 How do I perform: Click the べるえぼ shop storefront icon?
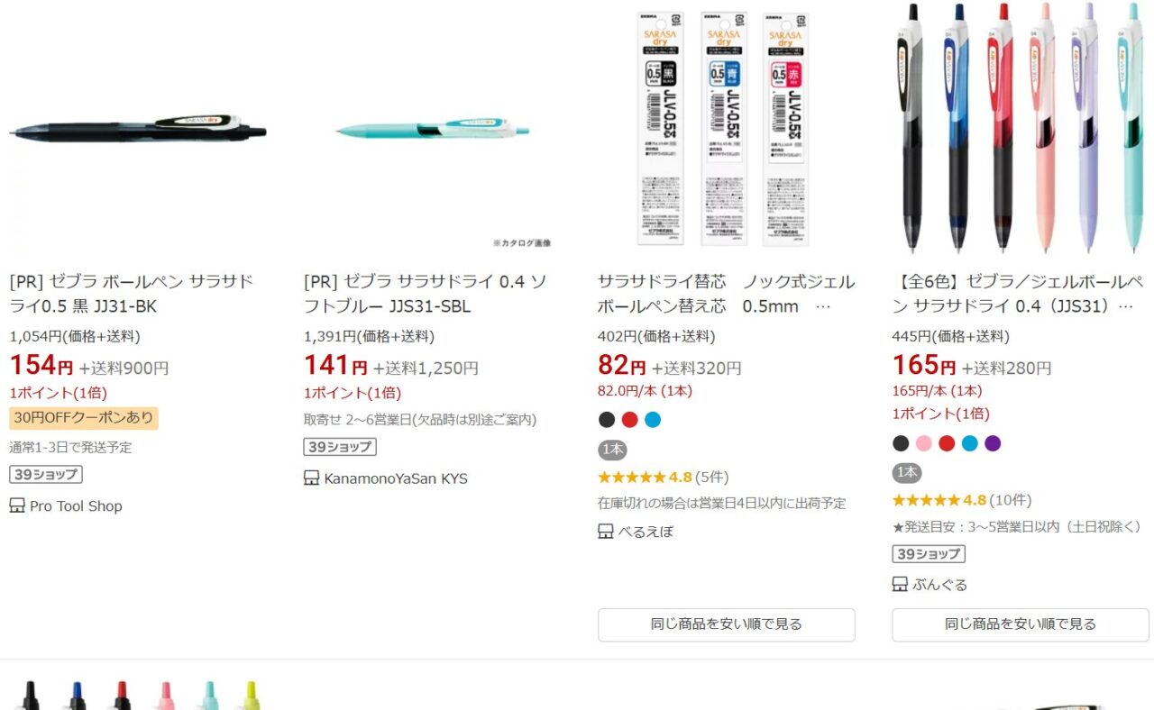pyautogui.click(x=606, y=532)
